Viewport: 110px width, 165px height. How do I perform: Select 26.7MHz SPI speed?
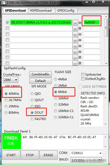tap(13, 100)
